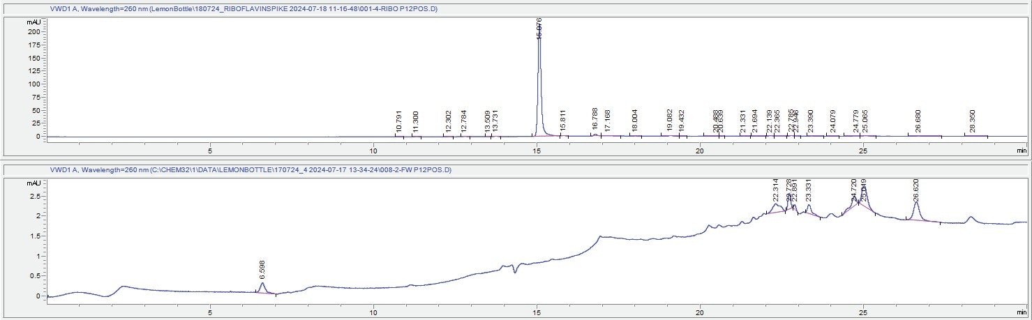Click the 11.300 retention time label
The image size is (1032, 320).
[416, 122]
